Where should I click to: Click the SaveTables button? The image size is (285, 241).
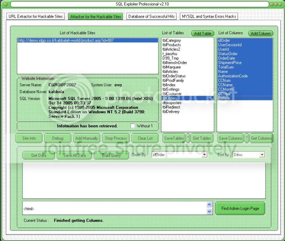point(174,138)
